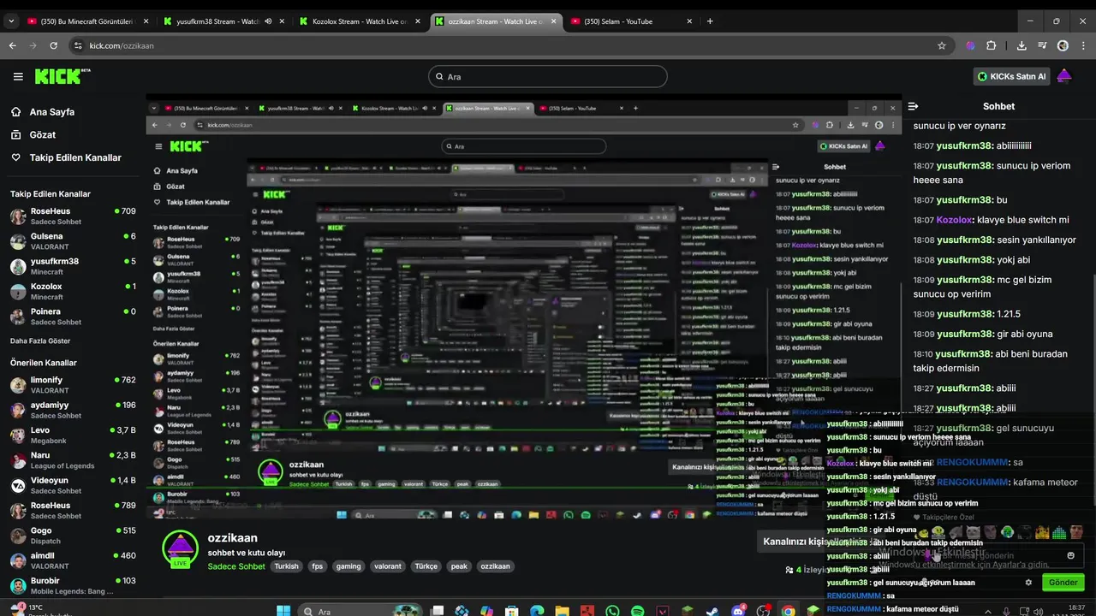This screenshot has width=1096, height=616.
Task: Open Levo Megabonk channel
Action: click(73, 435)
